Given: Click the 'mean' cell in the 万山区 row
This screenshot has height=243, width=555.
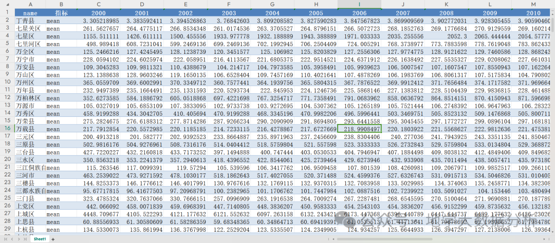Looking at the screenshot, I should pos(61,75).
